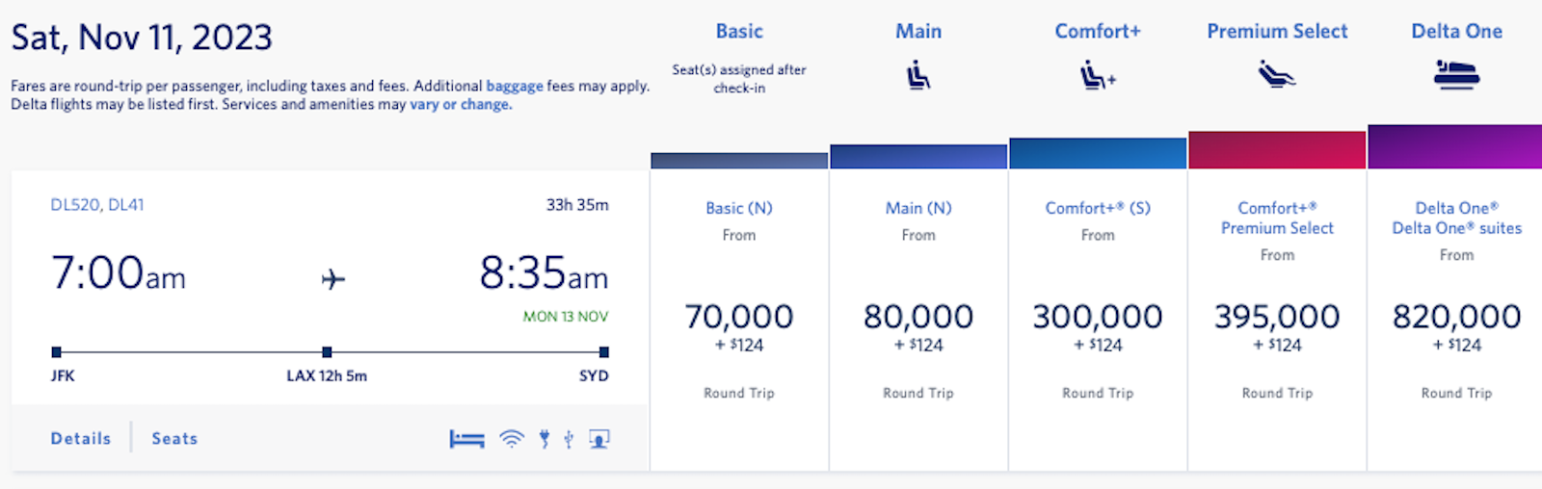Screen dimensions: 1542x489
Task: Click the Premium Select recliner icon
Action: point(1277,74)
